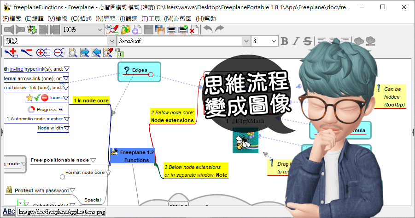Expand the Node width fold triangle

(x=66, y=129)
